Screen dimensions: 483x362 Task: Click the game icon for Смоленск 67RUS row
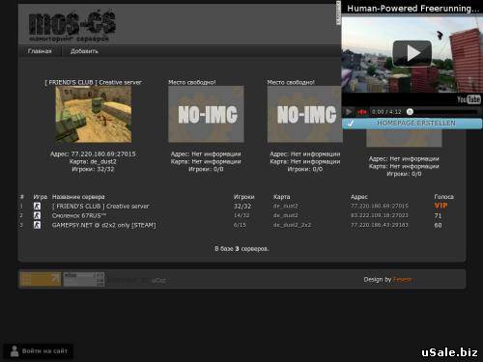click(x=37, y=215)
